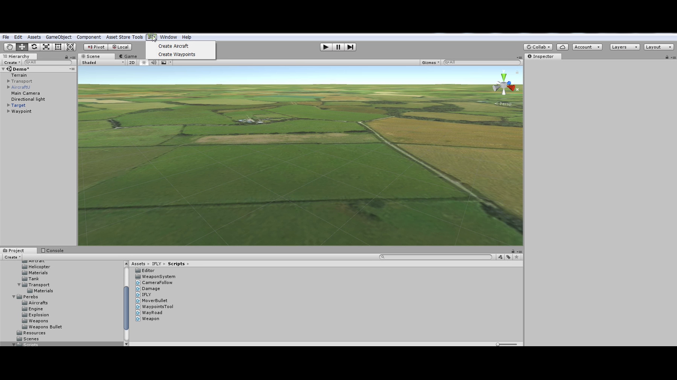The width and height of the screenshot is (677, 380).
Task: Click the CameraFollow script icon
Action: pos(138,282)
